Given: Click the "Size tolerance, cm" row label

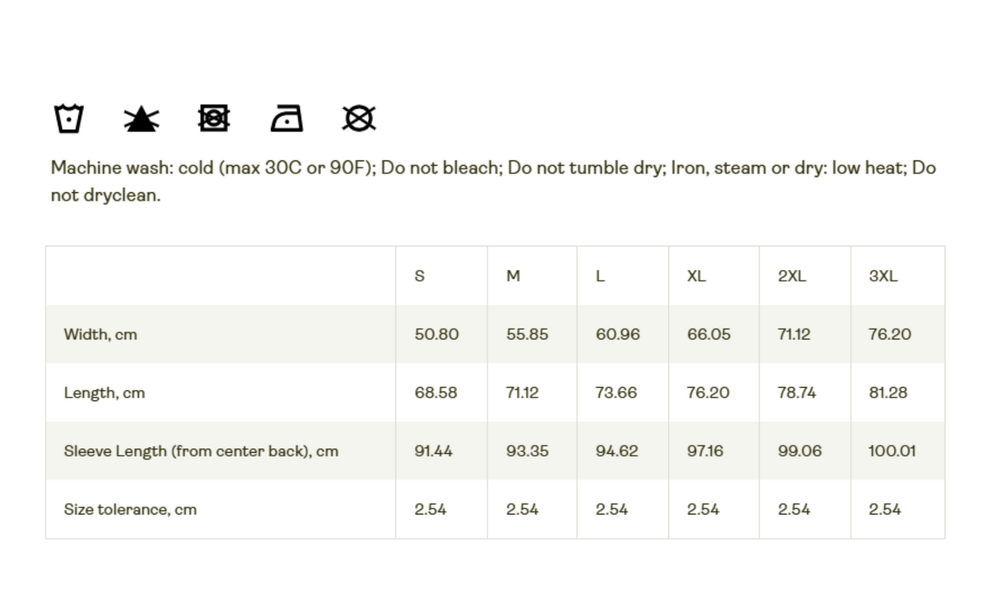Looking at the screenshot, I should coord(130,510).
